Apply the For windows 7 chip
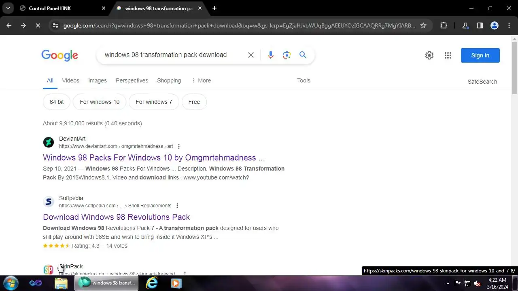 pos(154,102)
